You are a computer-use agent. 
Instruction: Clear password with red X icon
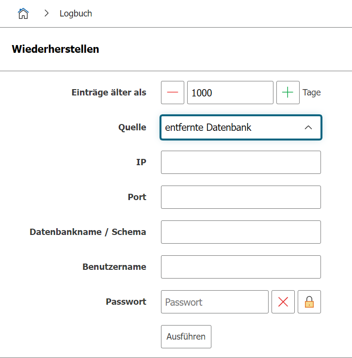pyautogui.click(x=283, y=302)
